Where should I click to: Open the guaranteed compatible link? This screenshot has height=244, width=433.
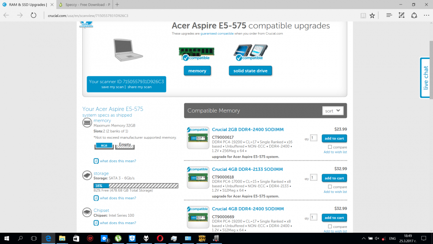217,33
